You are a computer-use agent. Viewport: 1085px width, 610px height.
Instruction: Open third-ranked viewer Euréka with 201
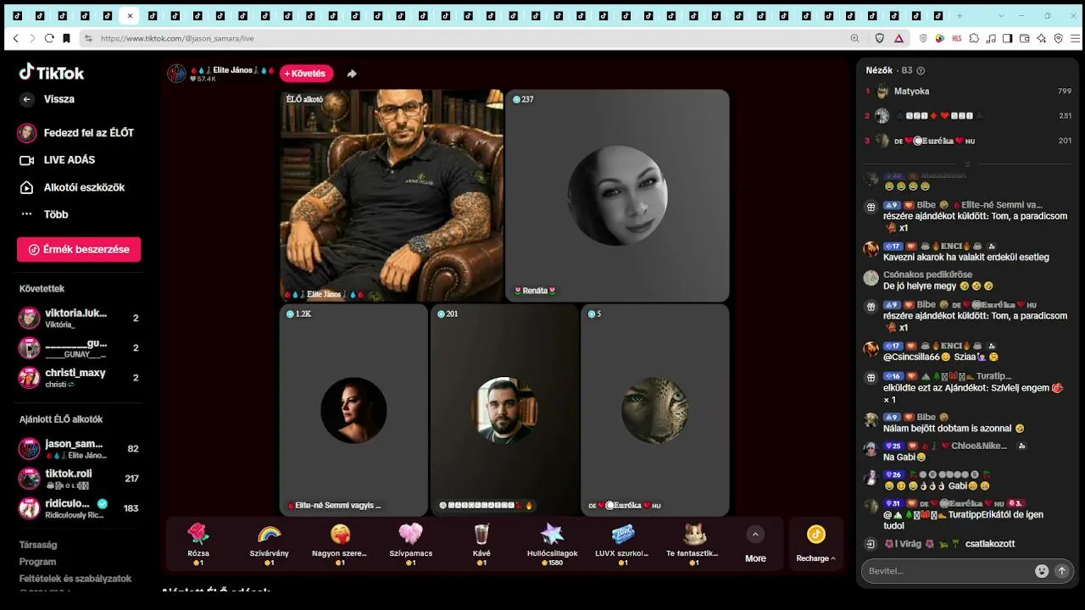(x=969, y=141)
